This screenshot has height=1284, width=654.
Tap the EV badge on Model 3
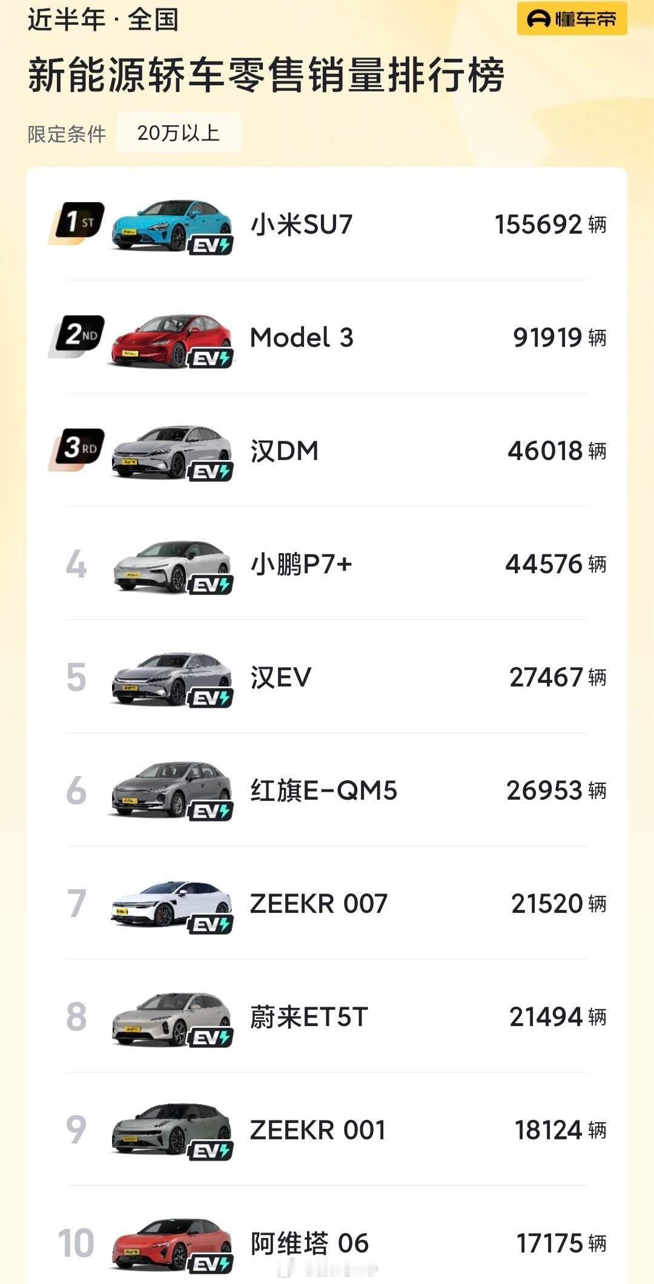click(x=210, y=358)
